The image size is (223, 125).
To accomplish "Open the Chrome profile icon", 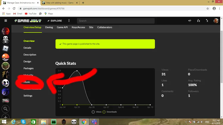I will tap(214, 9).
